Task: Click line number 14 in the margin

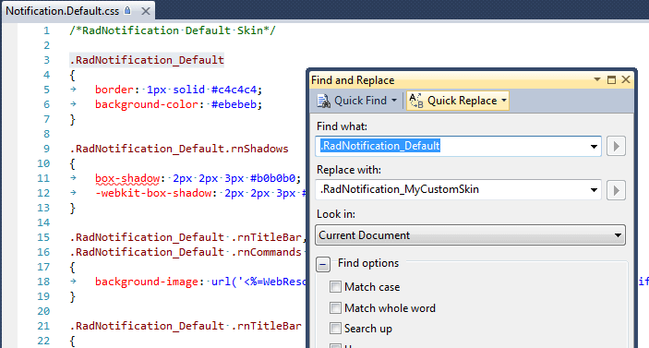Action: (x=43, y=222)
